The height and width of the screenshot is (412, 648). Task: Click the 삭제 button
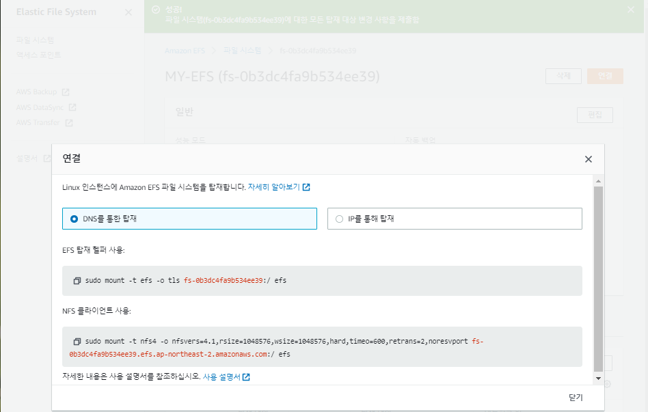563,76
